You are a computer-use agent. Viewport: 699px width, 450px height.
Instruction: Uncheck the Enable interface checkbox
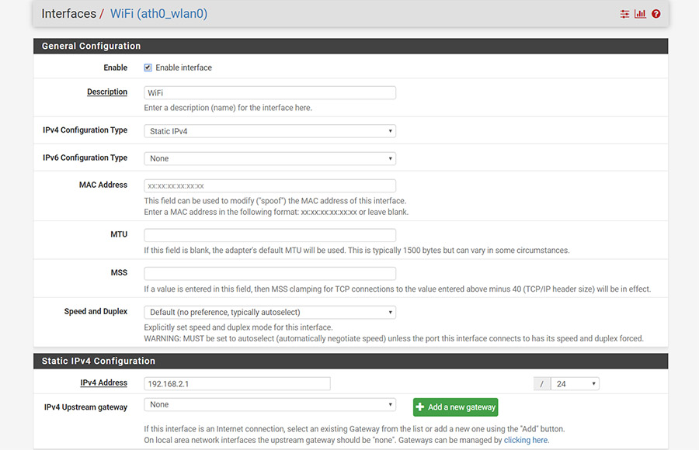coord(148,67)
